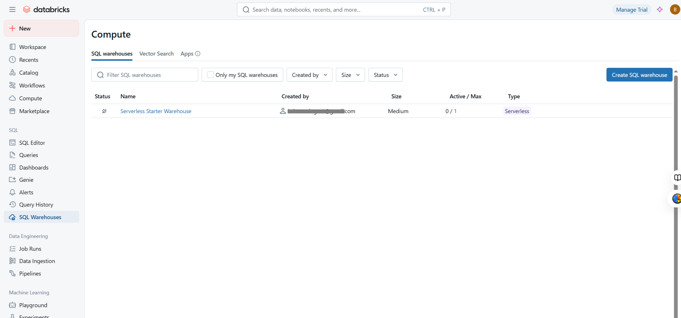Open the Playground under Machine Learning

[x=32, y=305]
